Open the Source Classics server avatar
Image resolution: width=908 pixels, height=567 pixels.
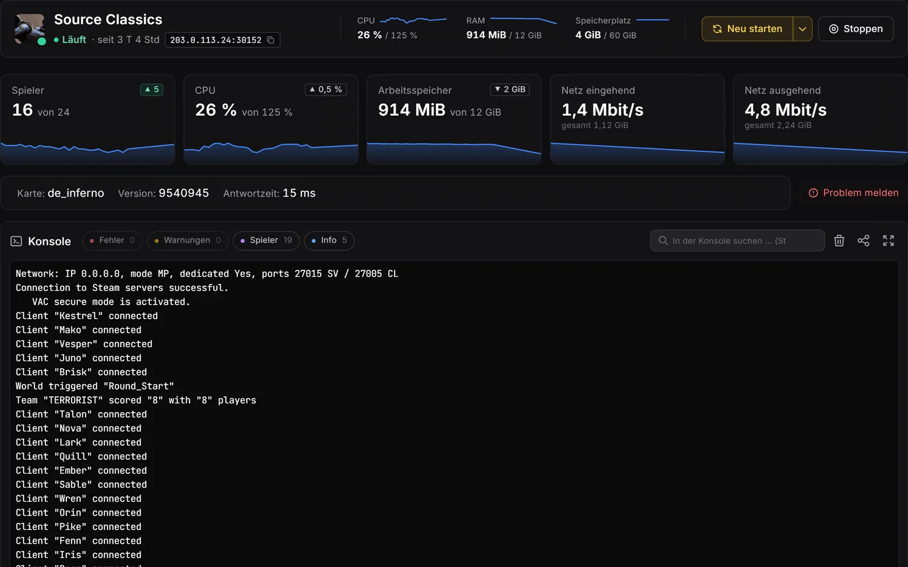click(x=30, y=29)
